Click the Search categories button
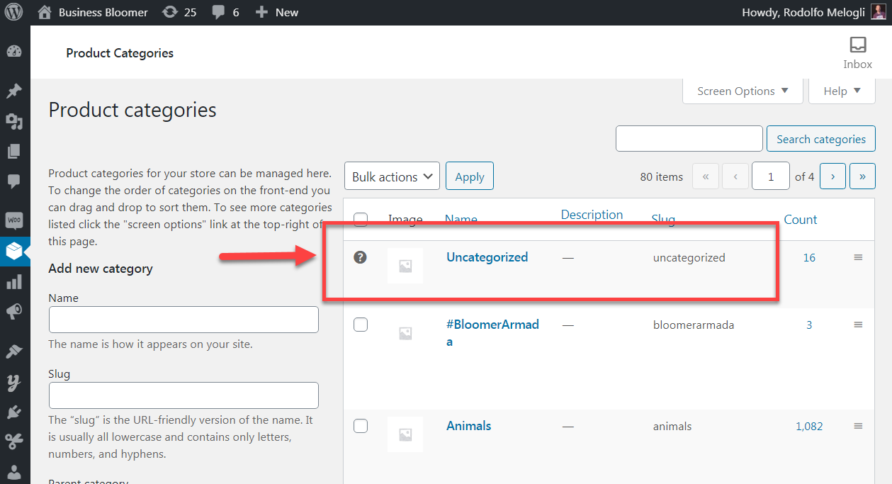 pos(821,139)
